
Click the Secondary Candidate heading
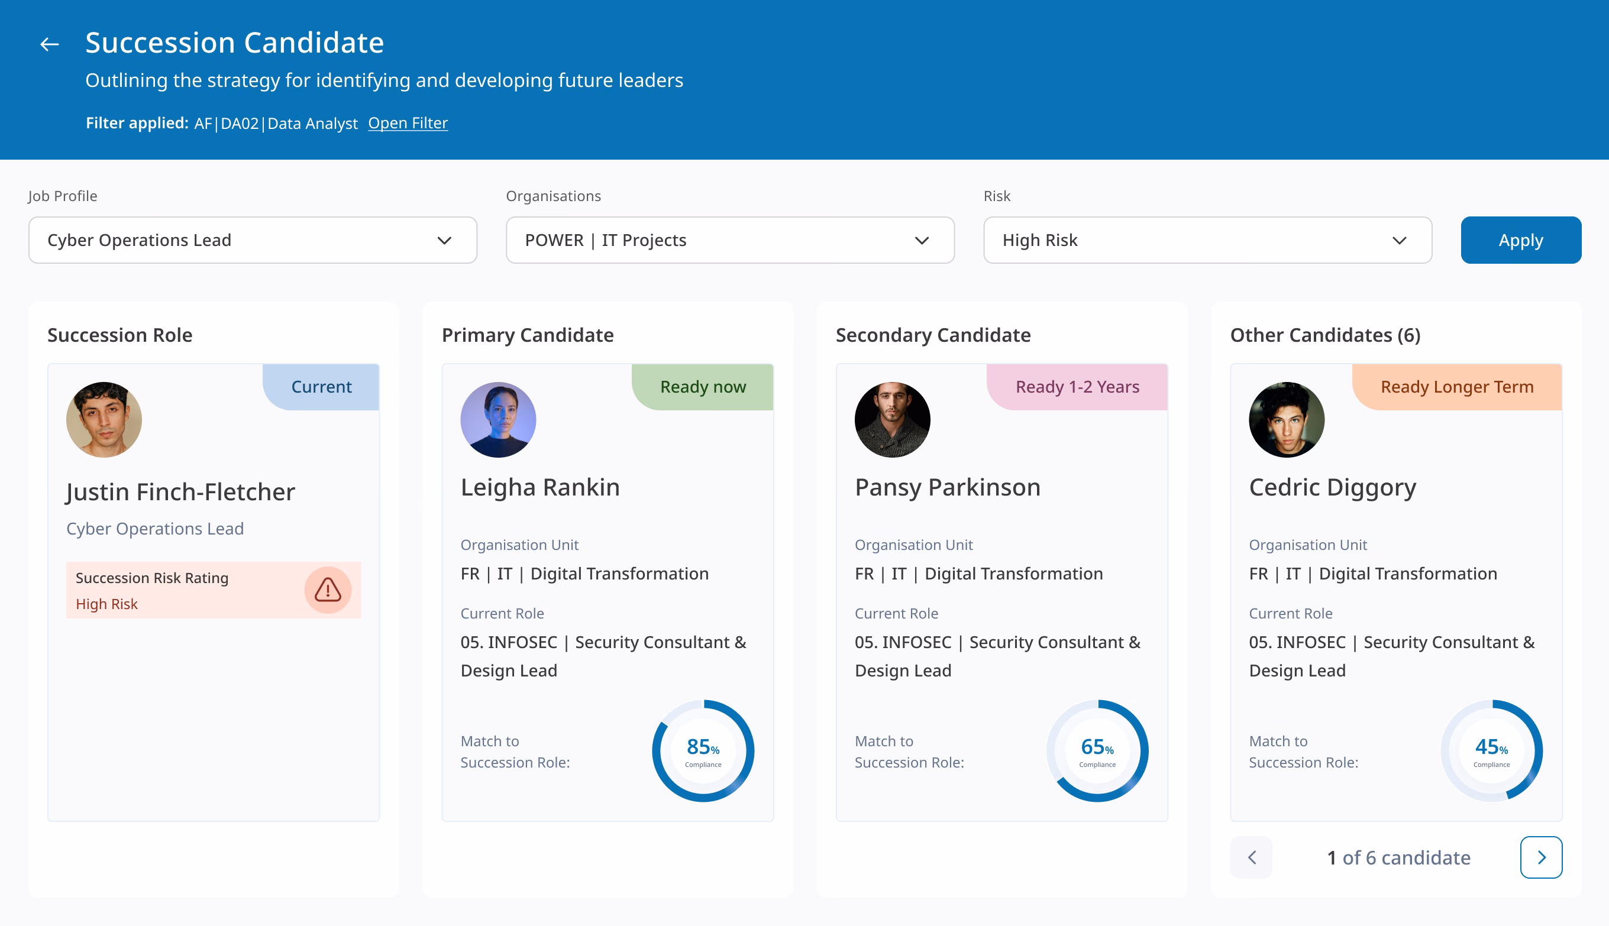(933, 335)
